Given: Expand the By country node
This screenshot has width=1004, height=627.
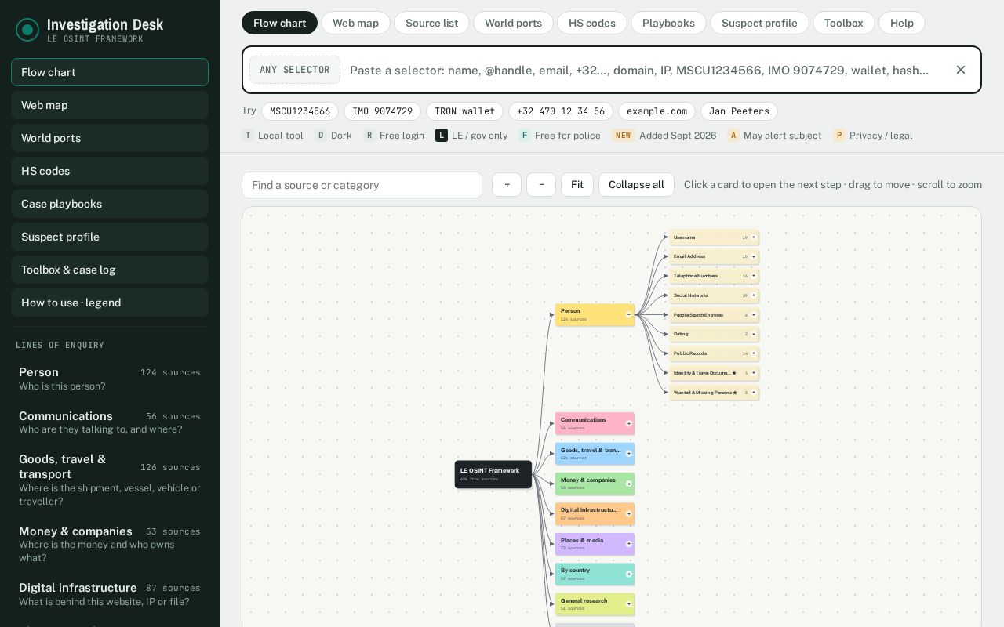Looking at the screenshot, I should tap(628, 574).
